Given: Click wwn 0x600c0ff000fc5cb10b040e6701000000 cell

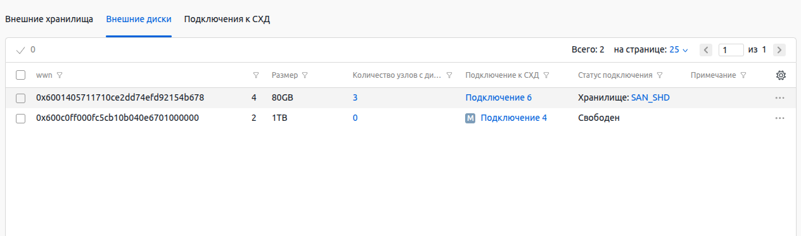Looking at the screenshot, I should click(x=118, y=118).
